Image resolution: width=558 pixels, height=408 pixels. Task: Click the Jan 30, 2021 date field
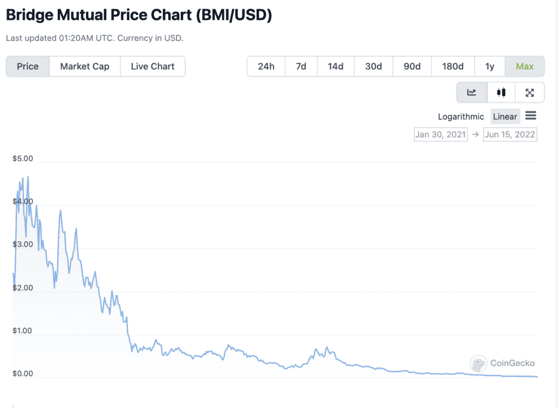click(x=440, y=134)
